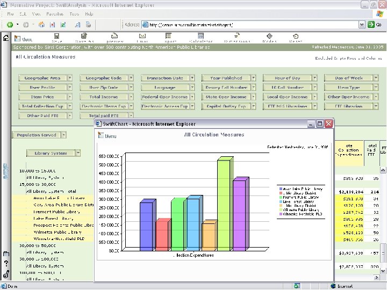The width and height of the screenshot is (387, 290).
Task: Open the Help menu
Action: click(x=89, y=14)
